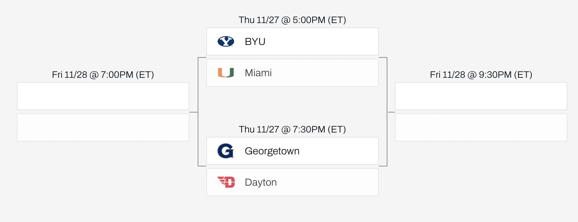Click the Georgetown G logo icon
The height and width of the screenshot is (222, 578).
[x=226, y=151]
